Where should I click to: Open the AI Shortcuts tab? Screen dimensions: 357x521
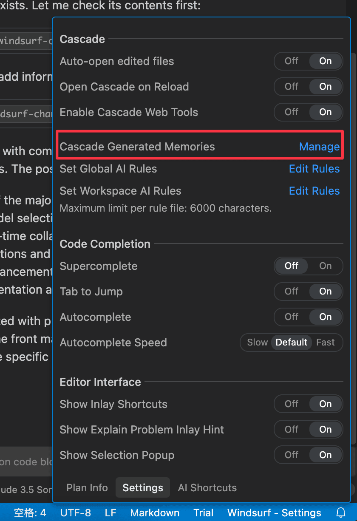pyautogui.click(x=207, y=487)
